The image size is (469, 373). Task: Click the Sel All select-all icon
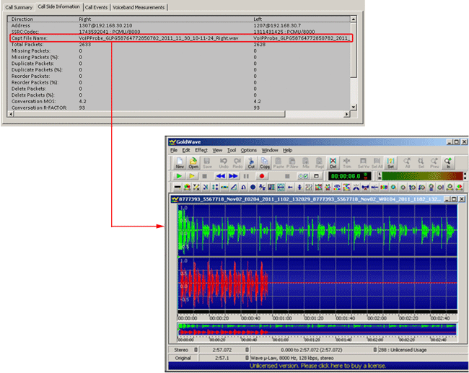(377, 163)
